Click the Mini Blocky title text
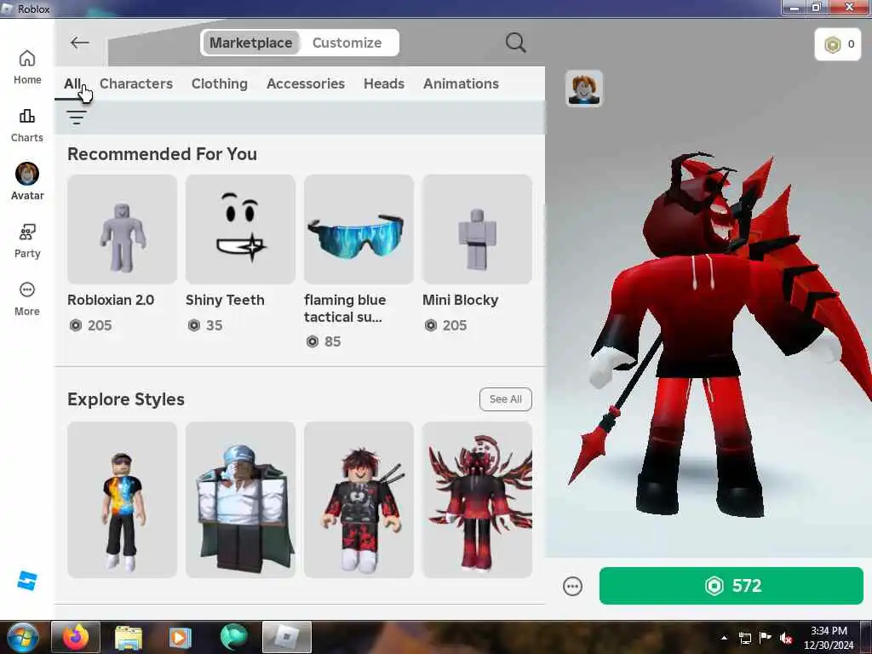Image resolution: width=872 pixels, height=654 pixels. tap(461, 300)
